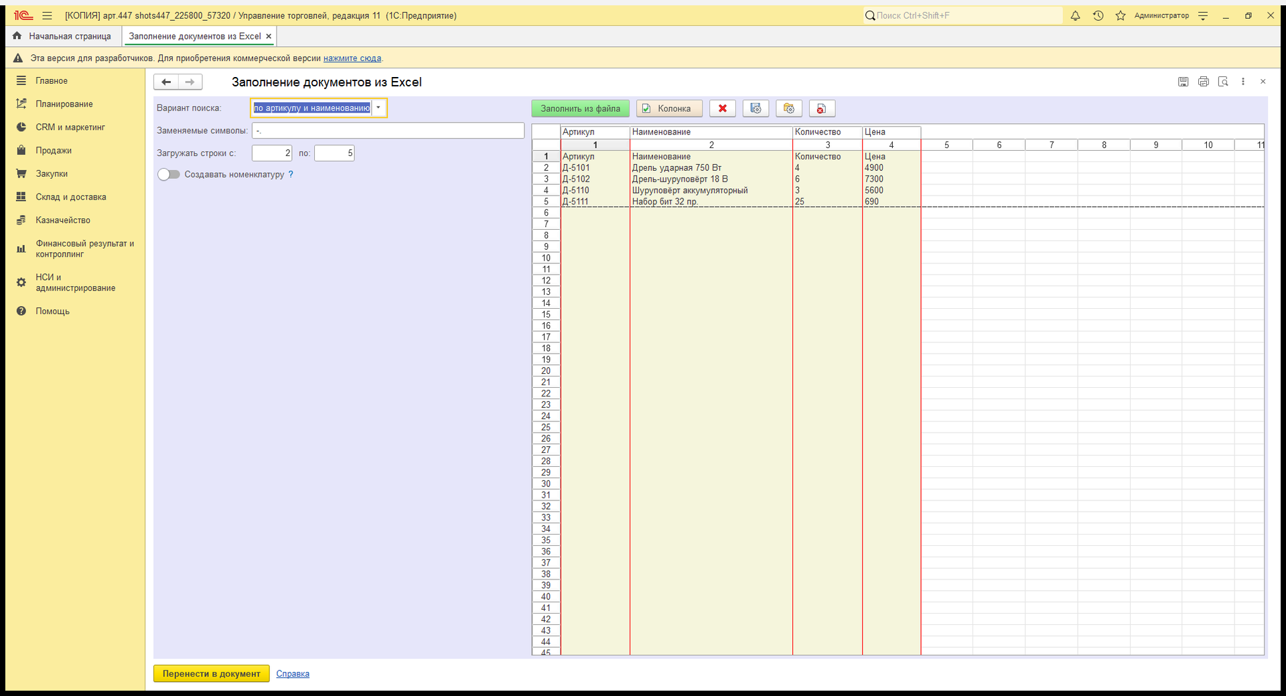Click the end row field after по
The width and height of the screenshot is (1286, 696).
click(x=334, y=153)
